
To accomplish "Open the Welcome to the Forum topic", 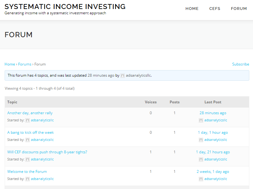I will pos(27,172).
